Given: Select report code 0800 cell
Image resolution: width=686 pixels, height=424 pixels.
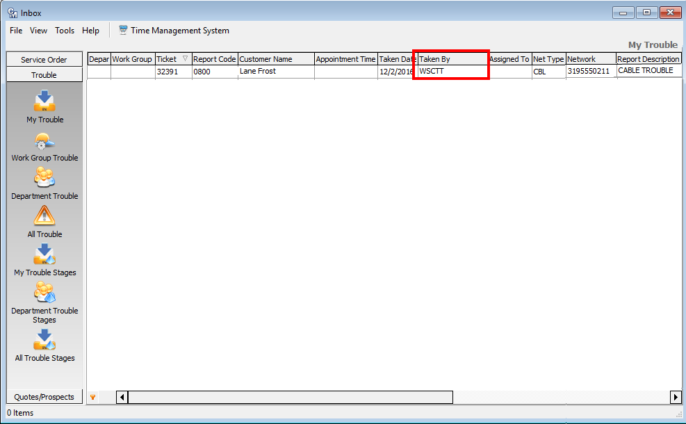Looking at the screenshot, I should click(215, 72).
